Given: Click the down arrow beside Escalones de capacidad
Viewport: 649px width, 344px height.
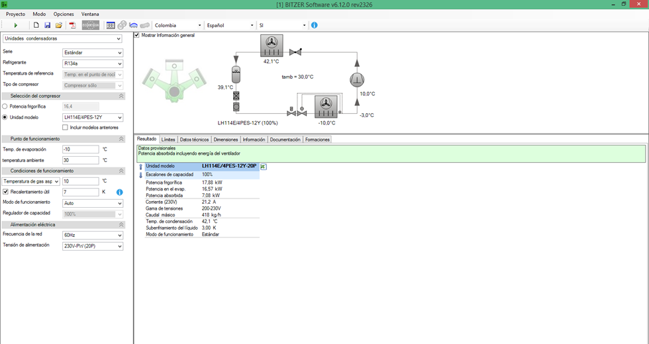Looking at the screenshot, I should 140,175.
